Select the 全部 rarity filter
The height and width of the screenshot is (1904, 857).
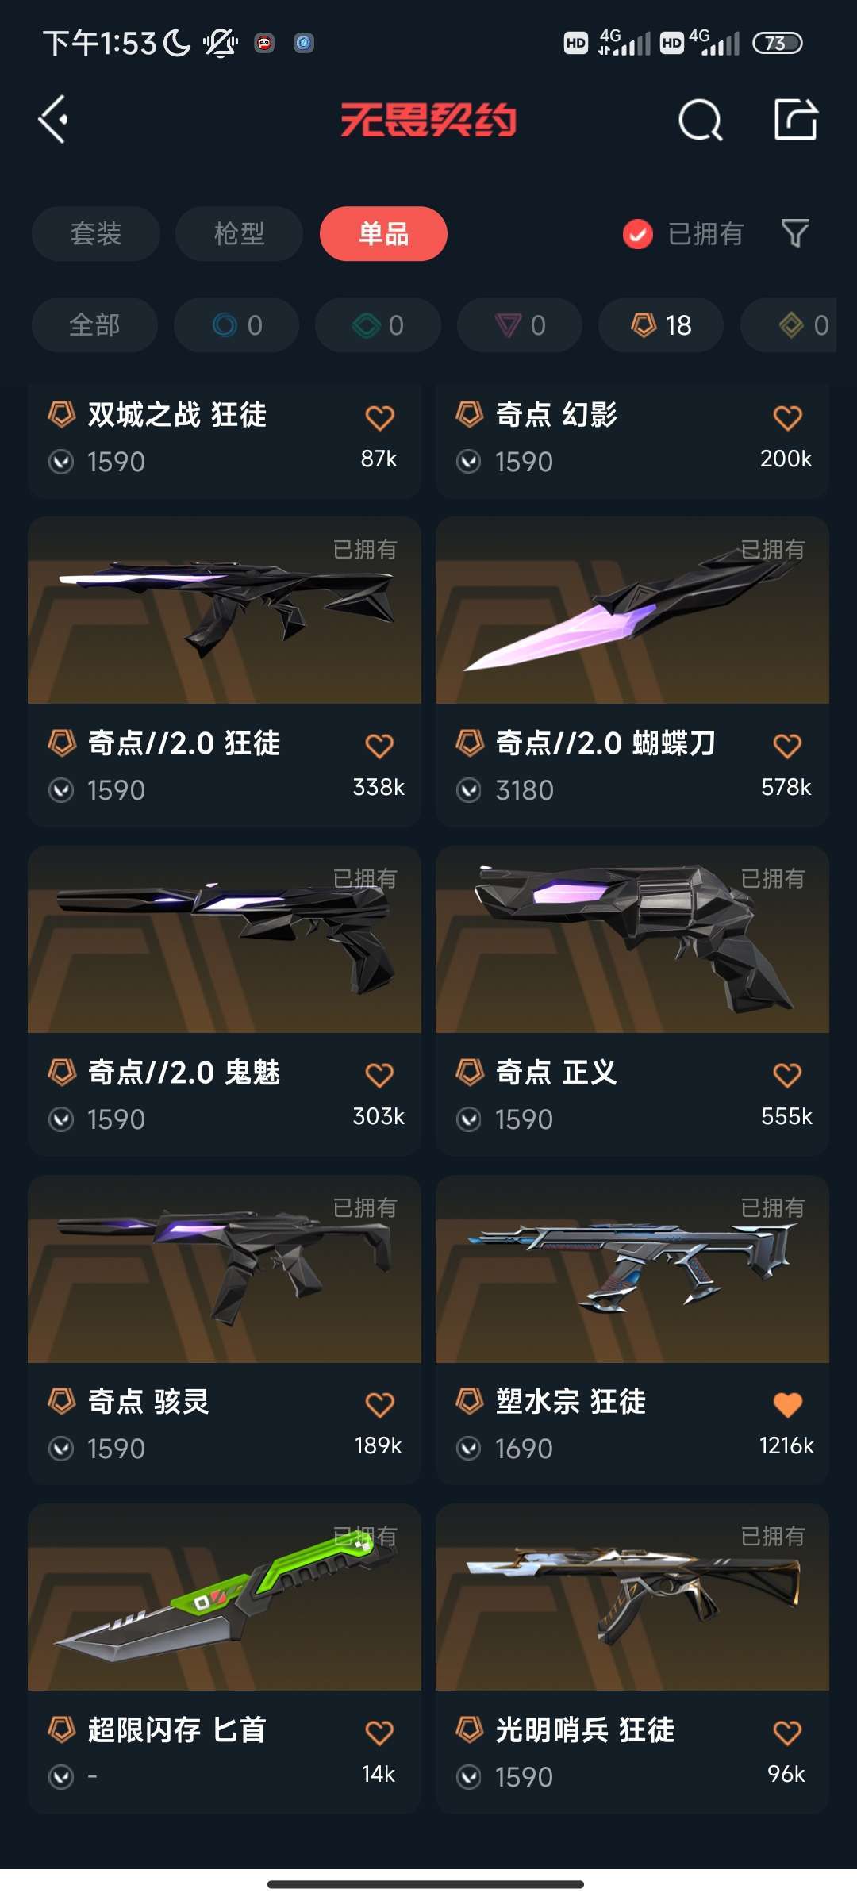(94, 325)
